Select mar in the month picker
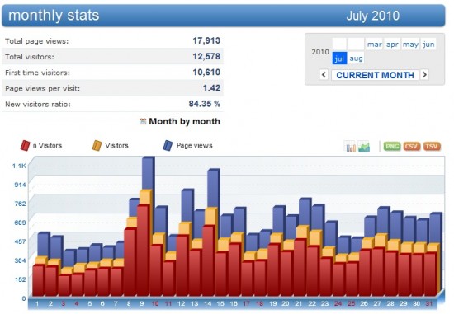This screenshot has height=314, width=454. point(374,45)
